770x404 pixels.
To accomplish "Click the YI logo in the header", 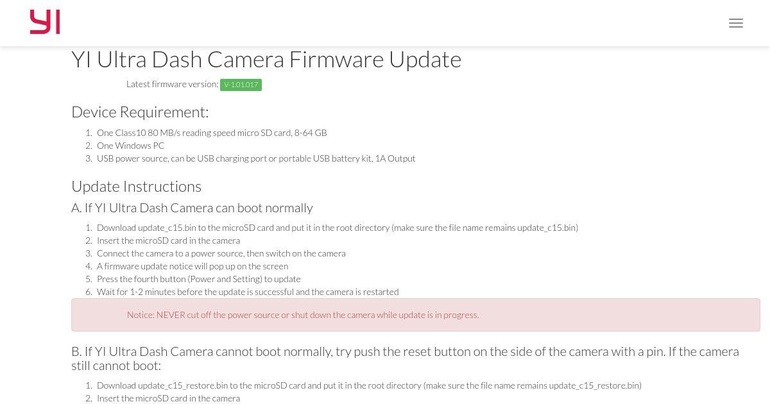I will click(x=45, y=22).
